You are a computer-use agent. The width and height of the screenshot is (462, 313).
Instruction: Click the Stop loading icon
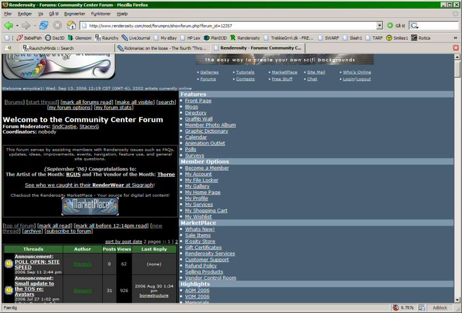coord(57,26)
